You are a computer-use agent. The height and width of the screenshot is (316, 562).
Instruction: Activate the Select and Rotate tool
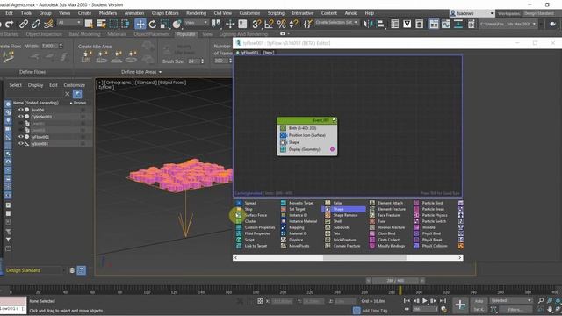coord(153,24)
